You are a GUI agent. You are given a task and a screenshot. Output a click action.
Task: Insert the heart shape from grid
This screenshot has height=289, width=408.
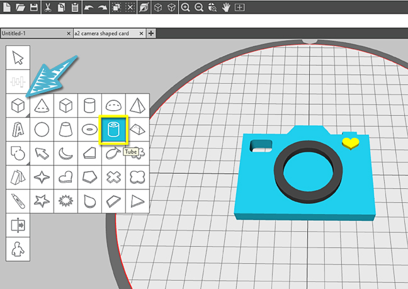(x=66, y=177)
